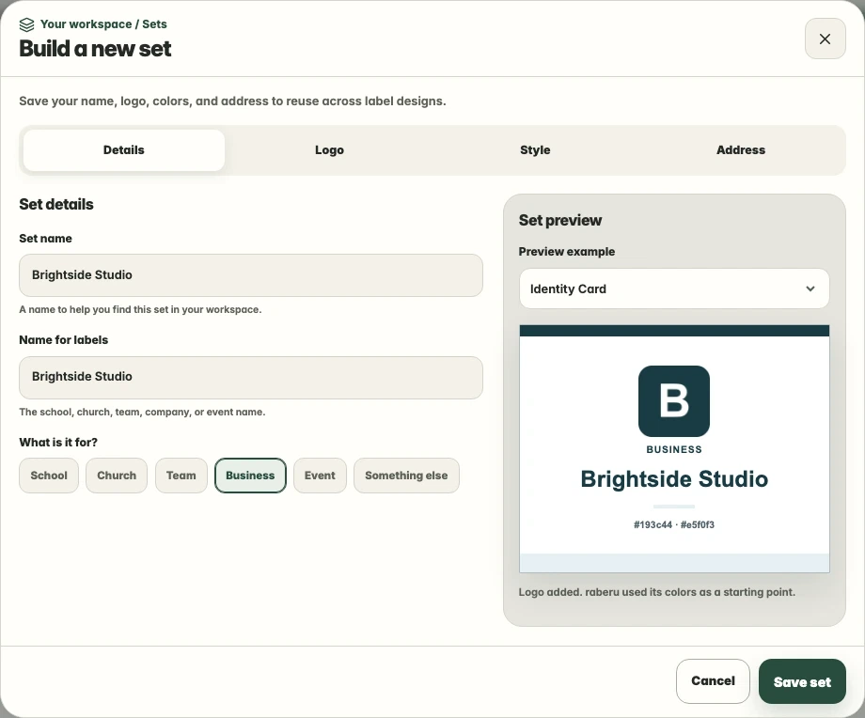Toggle the Business purpose chip
This screenshot has width=865, height=718.
[x=250, y=476]
